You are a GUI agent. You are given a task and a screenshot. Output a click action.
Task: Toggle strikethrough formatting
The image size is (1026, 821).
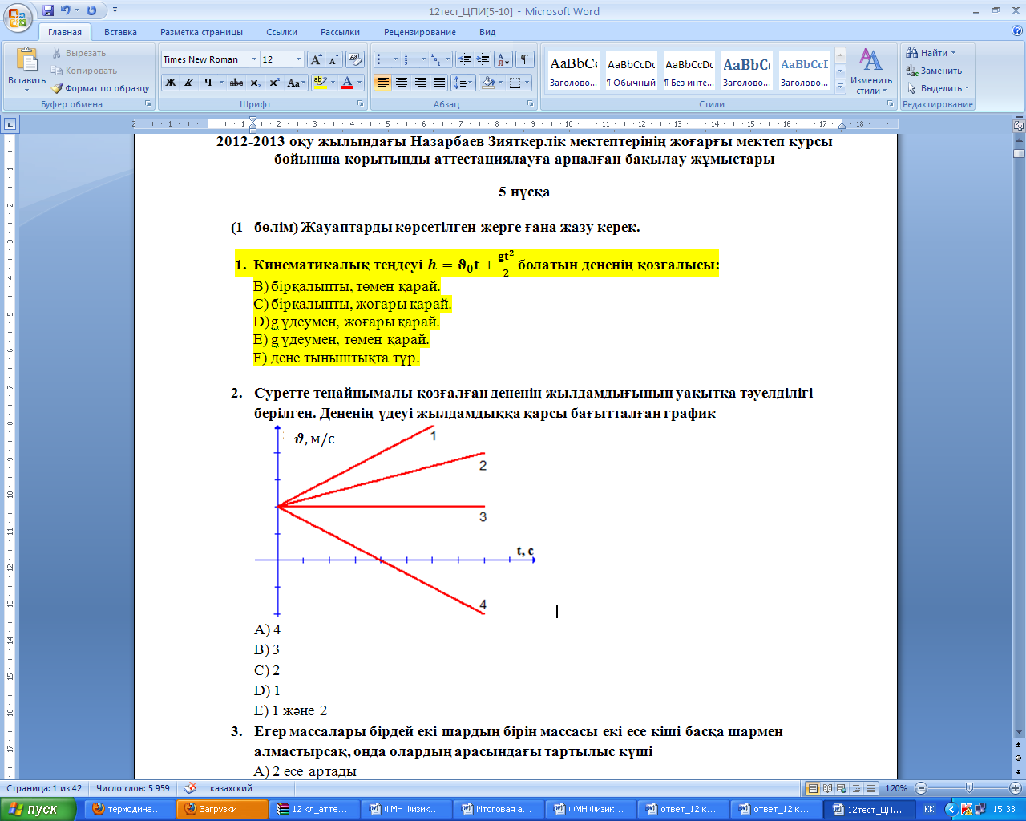(x=236, y=83)
